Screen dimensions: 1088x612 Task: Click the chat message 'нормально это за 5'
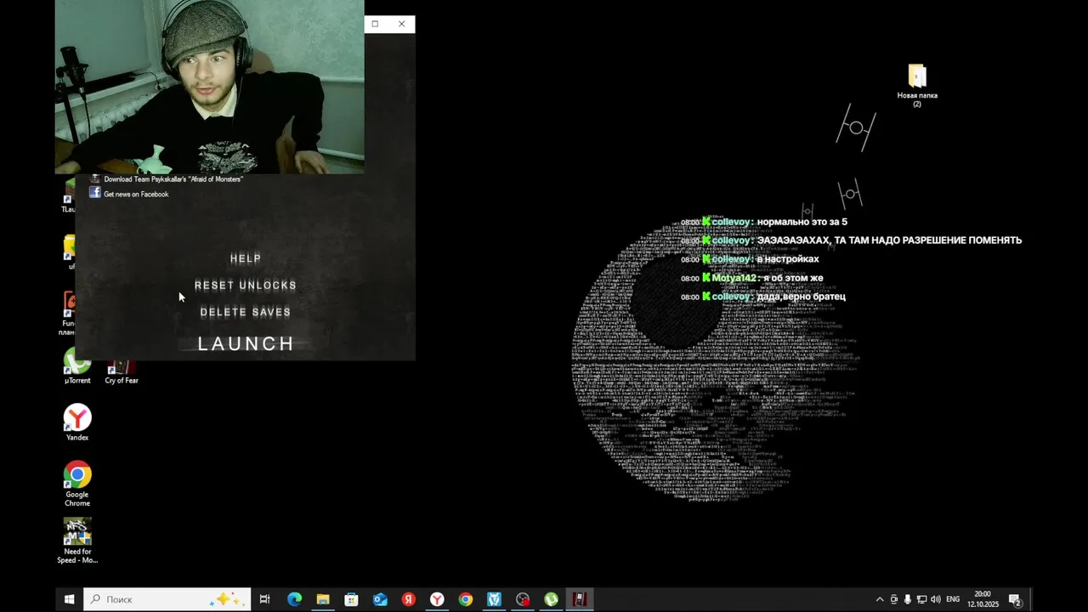click(x=802, y=222)
